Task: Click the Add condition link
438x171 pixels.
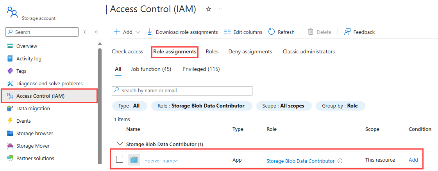Action: (x=413, y=160)
